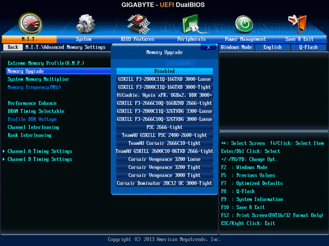This screenshot has width=329, height=246.
Task: Click the F12 Print Screen help entry
Action: tap(272, 215)
